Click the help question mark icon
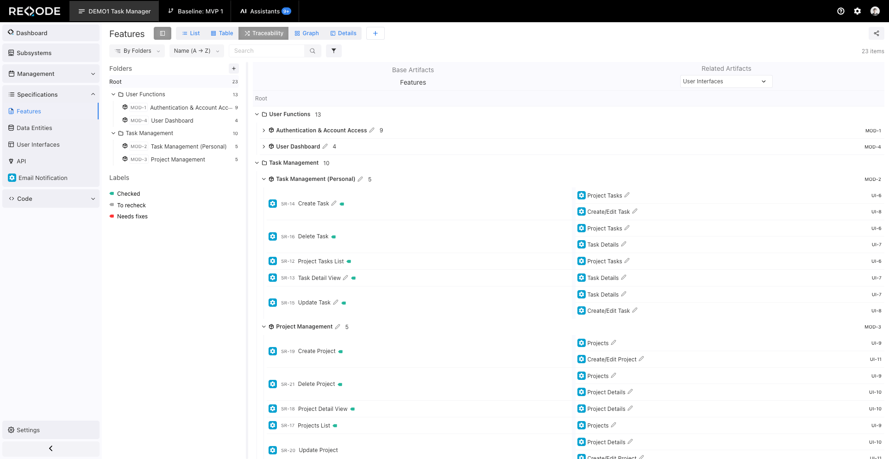This screenshot has width=889, height=459. click(841, 11)
